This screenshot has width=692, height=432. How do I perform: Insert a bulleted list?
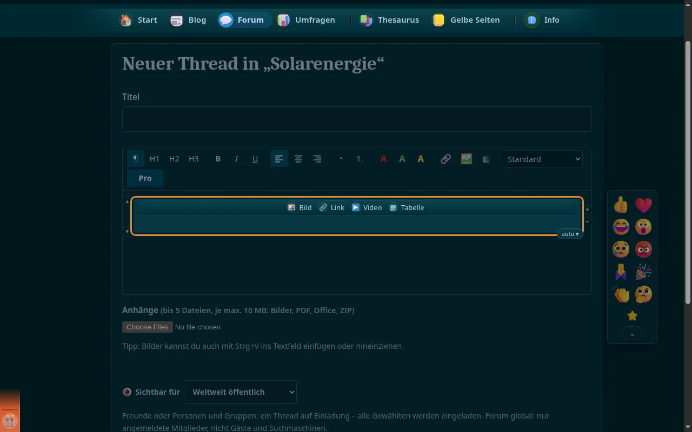341,159
